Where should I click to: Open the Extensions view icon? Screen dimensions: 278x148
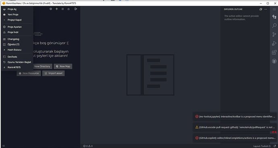pos(274,52)
